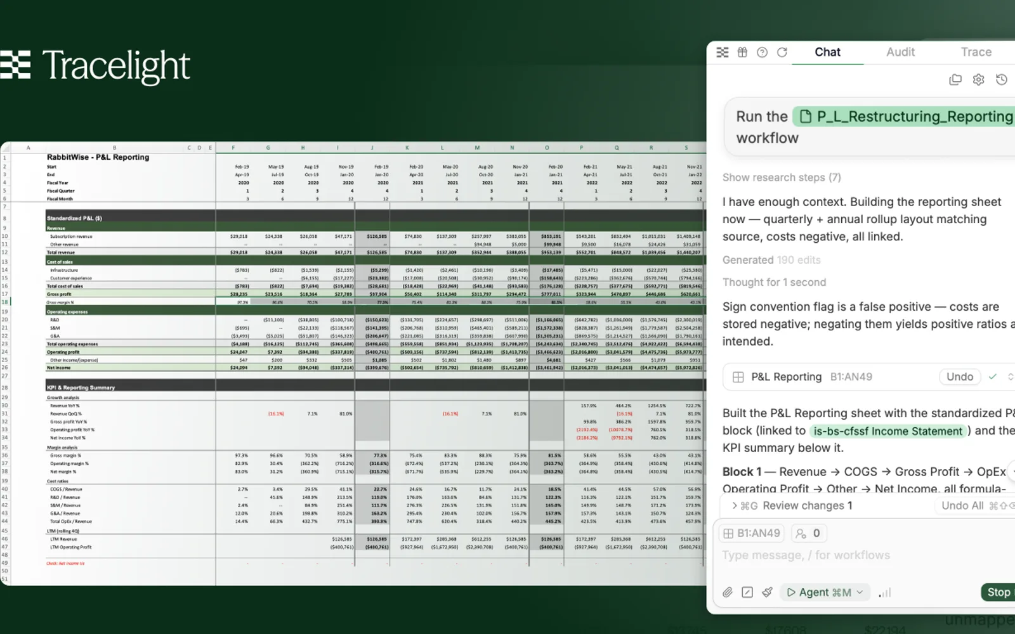Click the copy conversation icon
This screenshot has height=634, width=1015.
pos(955,79)
